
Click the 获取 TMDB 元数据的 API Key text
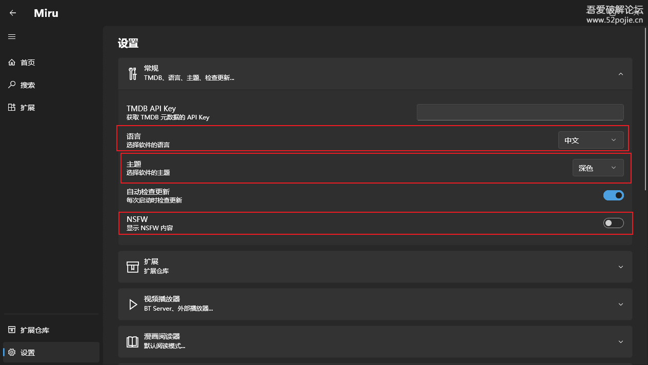tap(168, 117)
